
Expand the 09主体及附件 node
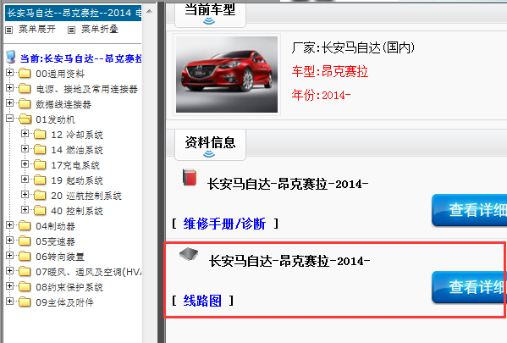point(9,301)
